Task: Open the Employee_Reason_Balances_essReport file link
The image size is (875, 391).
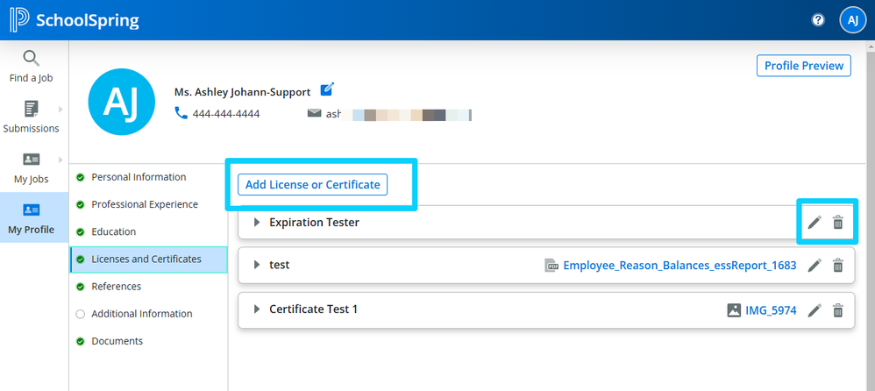Action: 679,265
